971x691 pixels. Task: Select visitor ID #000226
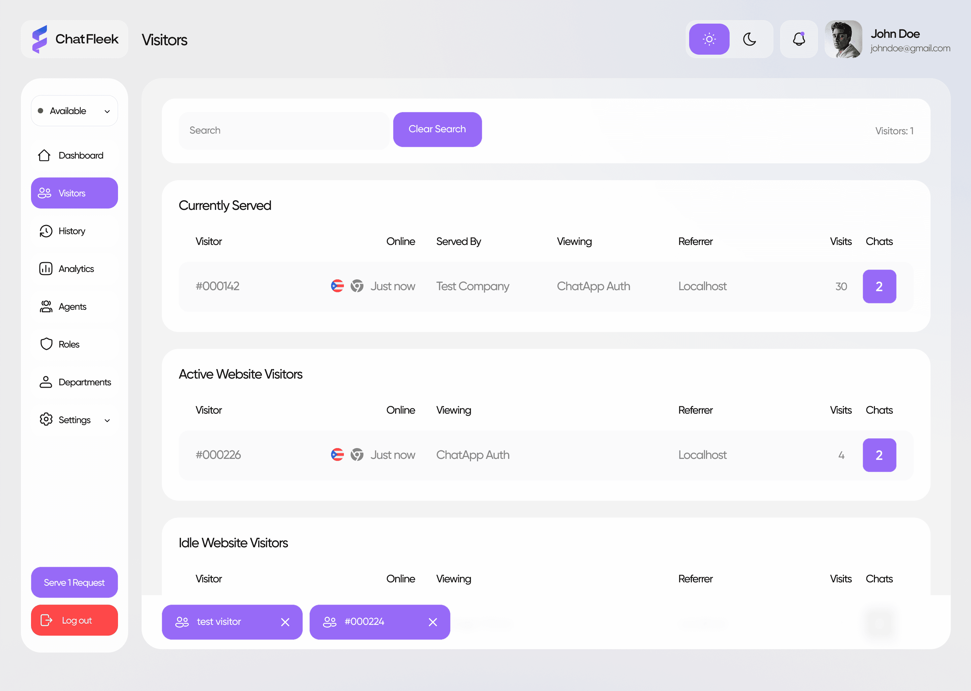coord(218,455)
